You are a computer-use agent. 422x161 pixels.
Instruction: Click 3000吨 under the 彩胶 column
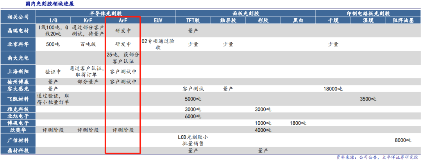coord(263,109)
